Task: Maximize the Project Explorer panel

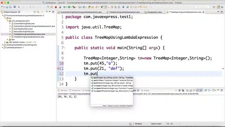Action: point(53,12)
